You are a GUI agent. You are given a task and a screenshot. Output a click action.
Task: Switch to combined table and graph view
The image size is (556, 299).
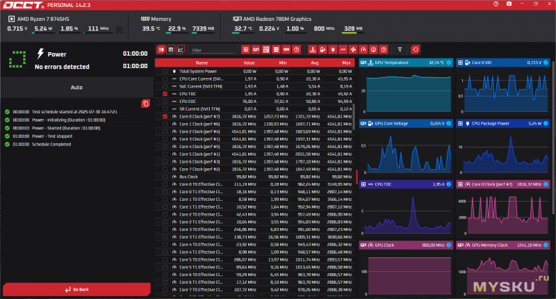[161, 49]
